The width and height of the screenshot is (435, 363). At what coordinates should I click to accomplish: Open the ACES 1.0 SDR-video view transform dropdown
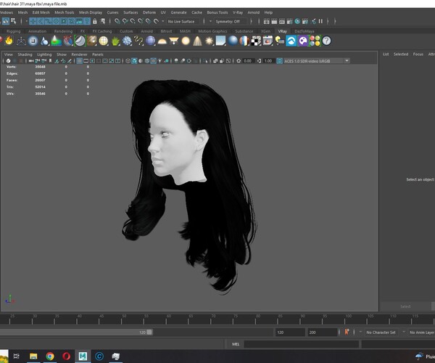tap(317, 61)
